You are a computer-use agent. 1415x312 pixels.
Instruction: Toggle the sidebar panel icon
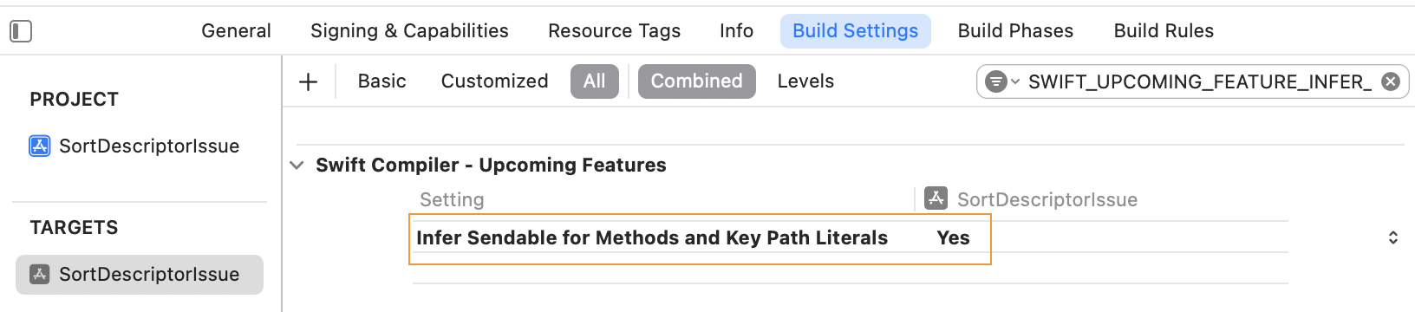[21, 31]
